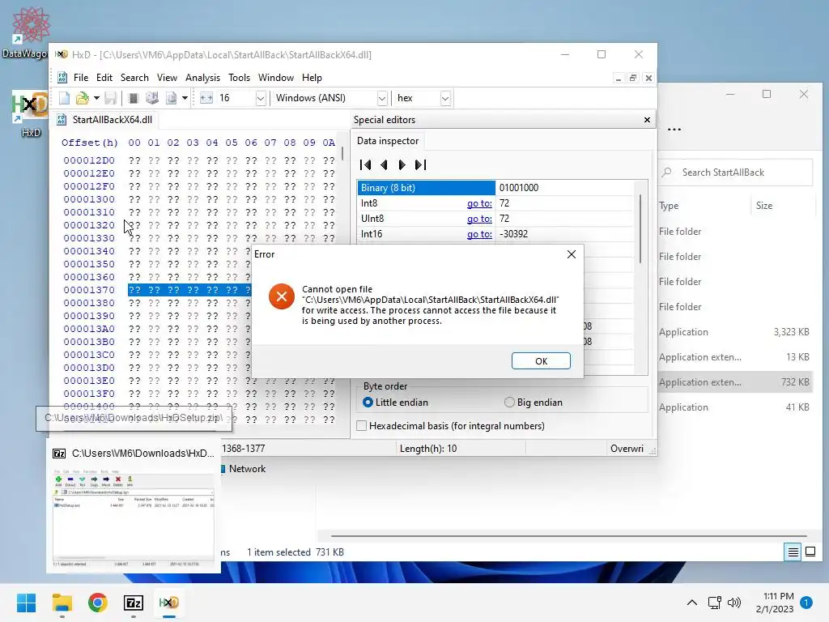The image size is (829, 622).
Task: Select the 13 KB Application extension row
Action: coord(735,357)
